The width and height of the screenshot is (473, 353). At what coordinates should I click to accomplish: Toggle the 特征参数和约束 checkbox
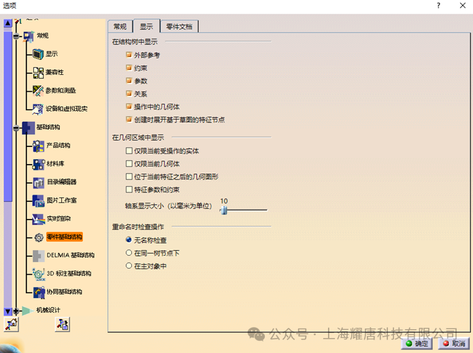tap(129, 189)
